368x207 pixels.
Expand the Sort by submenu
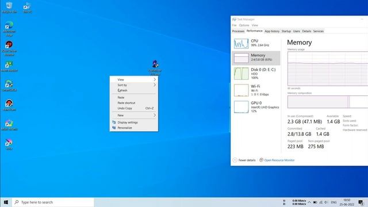(134, 85)
